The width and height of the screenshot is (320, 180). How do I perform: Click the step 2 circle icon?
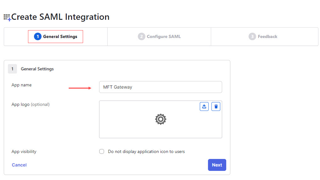tap(141, 36)
